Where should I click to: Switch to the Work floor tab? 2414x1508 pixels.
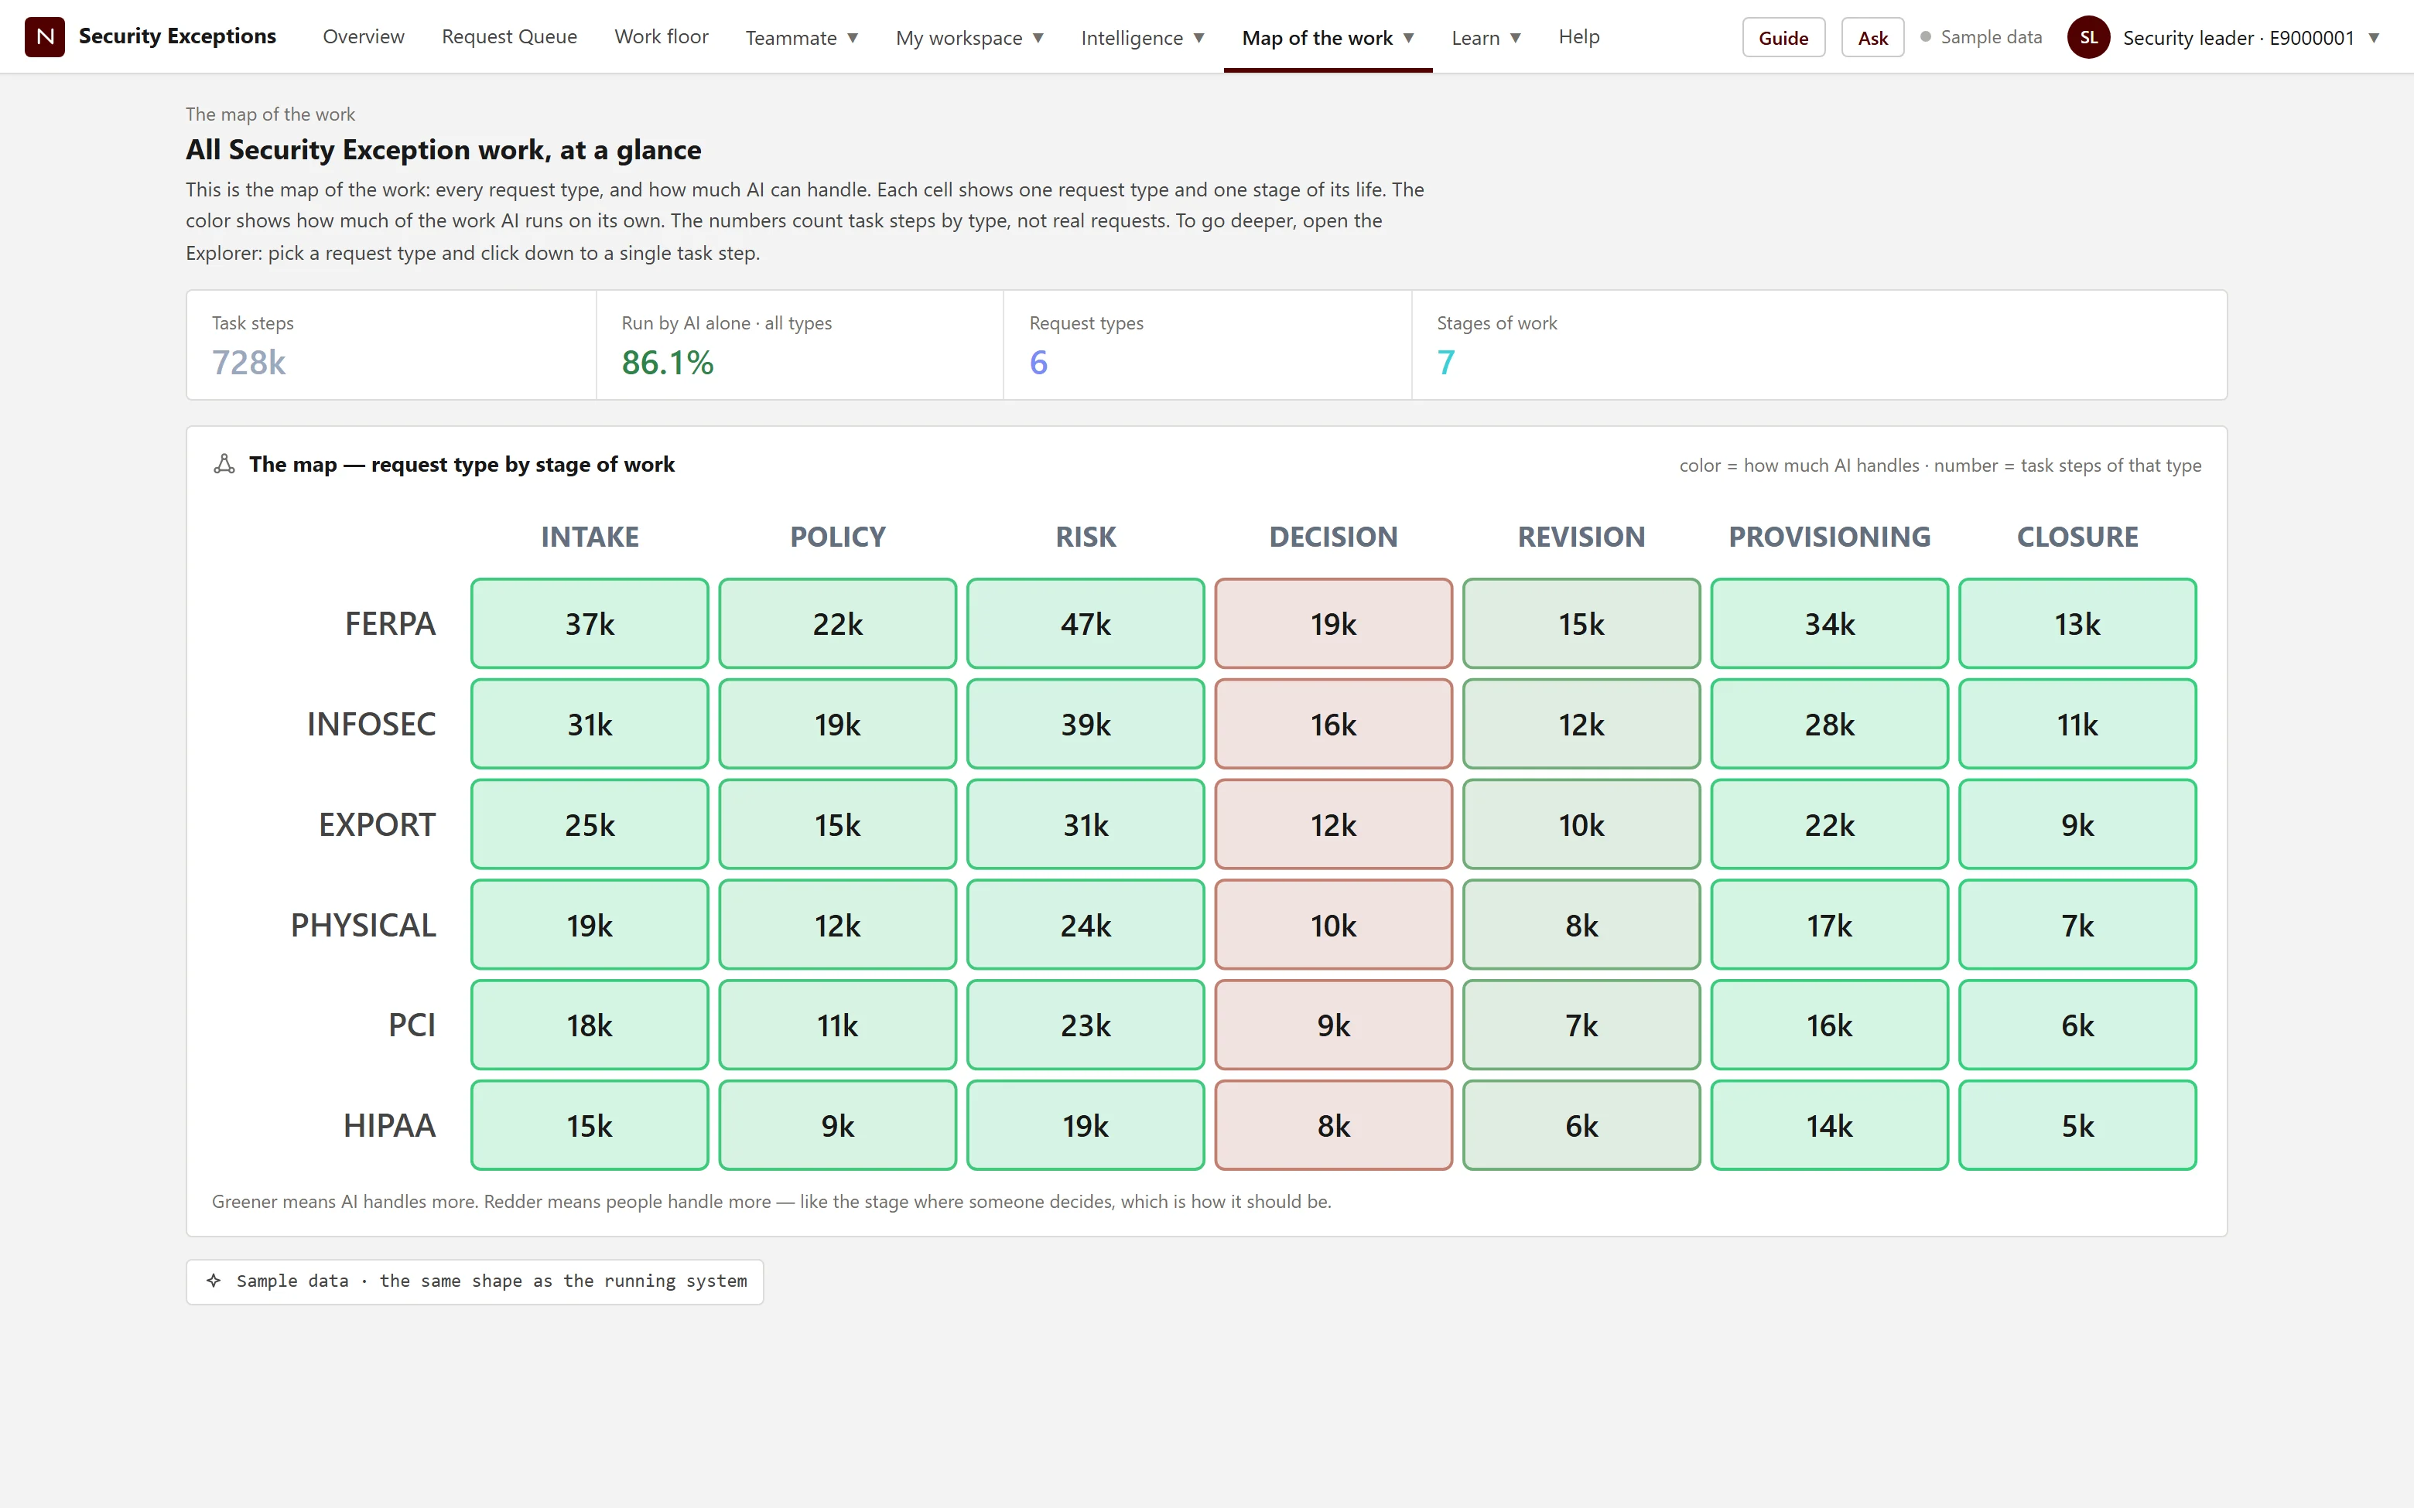tap(662, 37)
